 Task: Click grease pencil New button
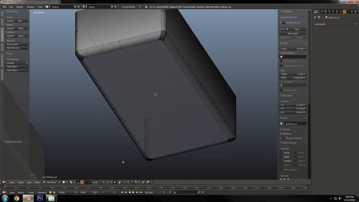[297, 29]
